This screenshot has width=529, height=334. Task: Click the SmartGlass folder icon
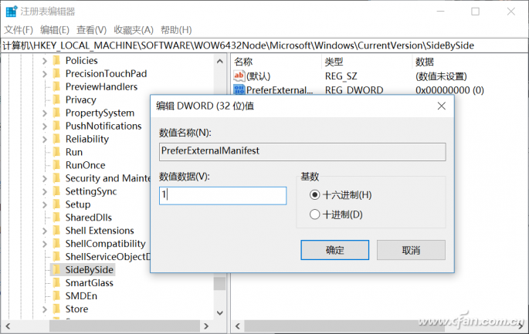click(56, 283)
